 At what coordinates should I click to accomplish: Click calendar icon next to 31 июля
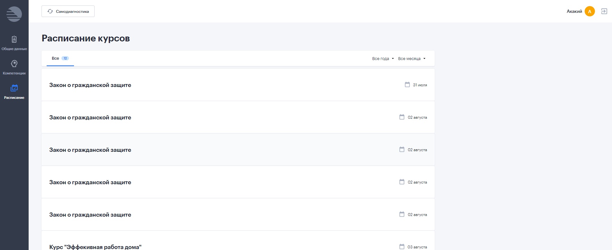point(407,84)
